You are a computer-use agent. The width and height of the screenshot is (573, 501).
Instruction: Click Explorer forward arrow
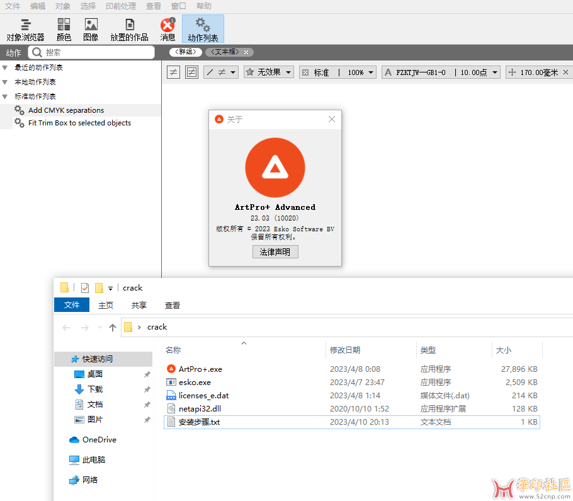pos(84,327)
